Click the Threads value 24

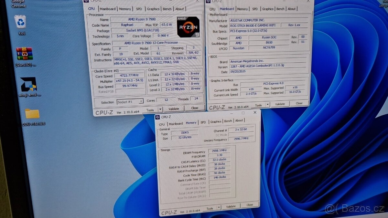click(x=196, y=99)
